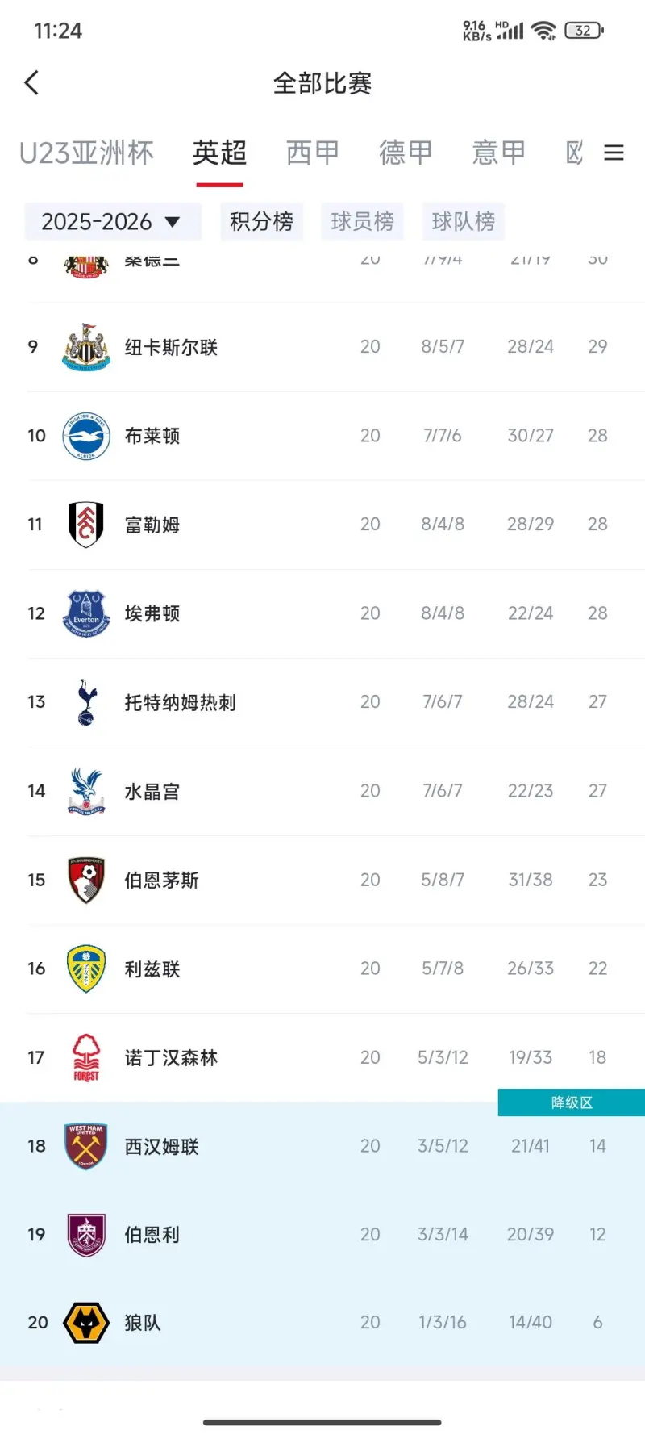Tap the Crystal Palace eagle crest
This screenshot has width=645, height=1435.
[86, 791]
